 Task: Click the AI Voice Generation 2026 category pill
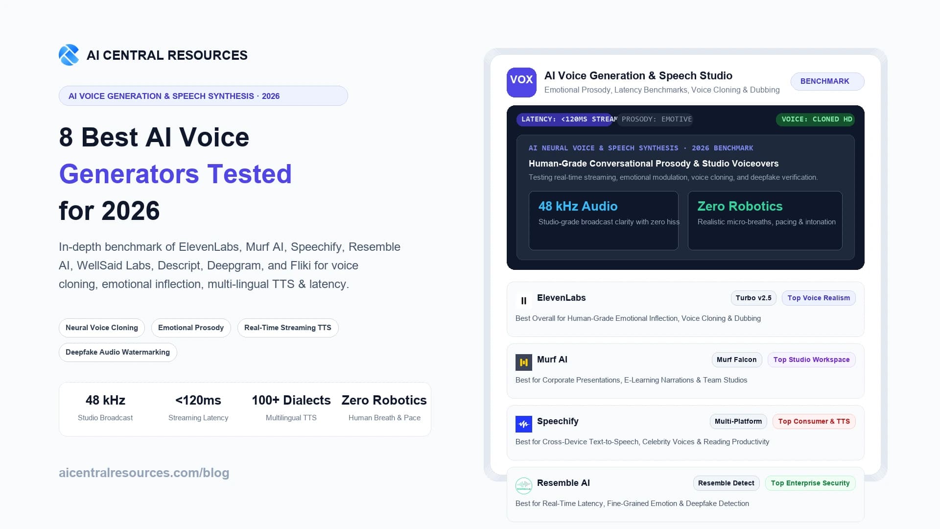(x=203, y=96)
